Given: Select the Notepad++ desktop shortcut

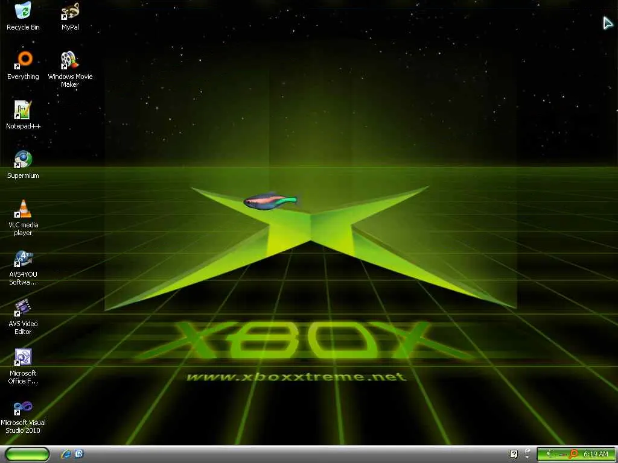Looking at the screenshot, I should tap(23, 115).
